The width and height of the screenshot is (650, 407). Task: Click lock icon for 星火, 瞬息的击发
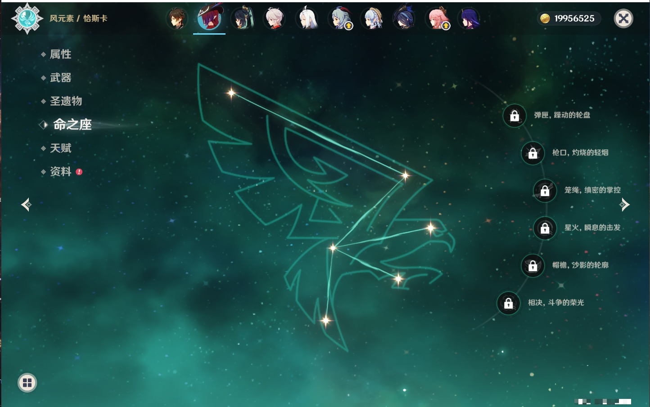pyautogui.click(x=545, y=228)
